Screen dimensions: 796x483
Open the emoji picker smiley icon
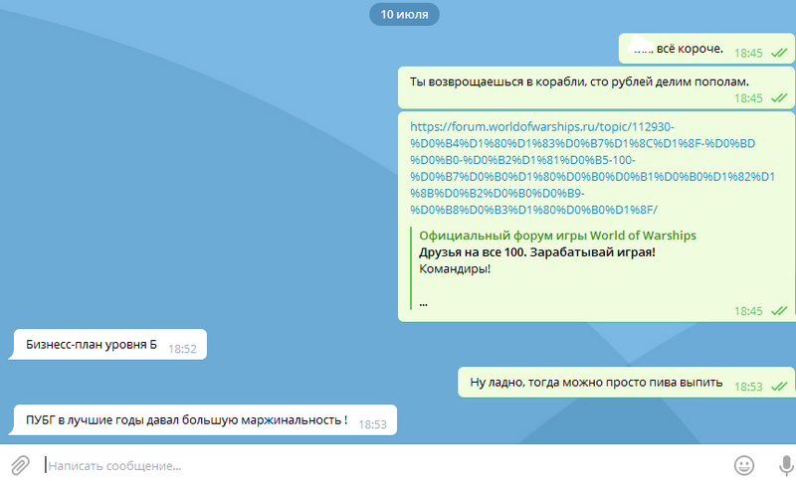[x=743, y=464]
